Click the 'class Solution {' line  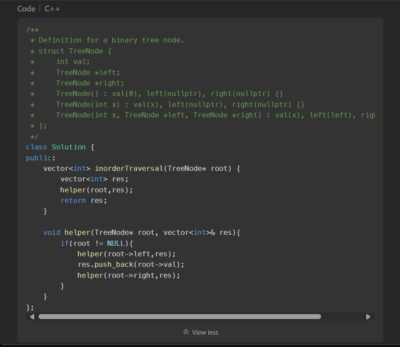click(x=60, y=147)
